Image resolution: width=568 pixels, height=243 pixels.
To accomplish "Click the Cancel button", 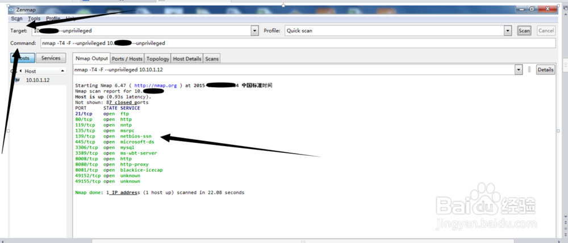I will 546,31.
